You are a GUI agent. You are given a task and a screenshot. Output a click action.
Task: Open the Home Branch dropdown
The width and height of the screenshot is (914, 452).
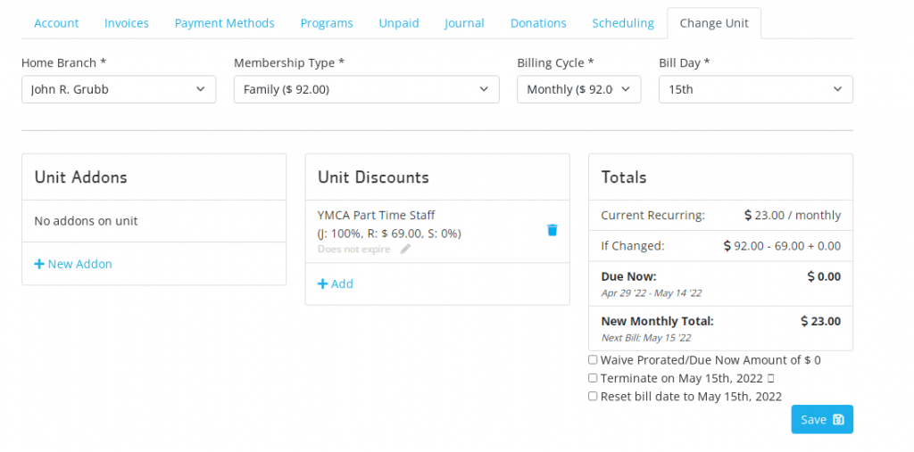click(x=119, y=90)
